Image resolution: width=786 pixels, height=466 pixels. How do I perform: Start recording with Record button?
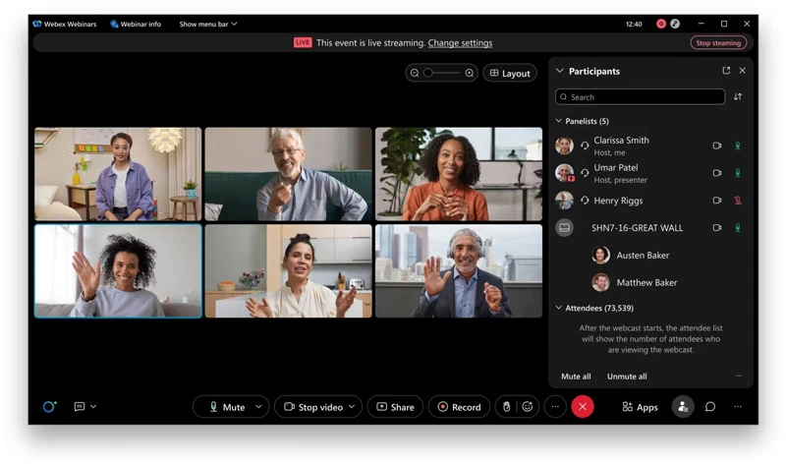pos(459,407)
